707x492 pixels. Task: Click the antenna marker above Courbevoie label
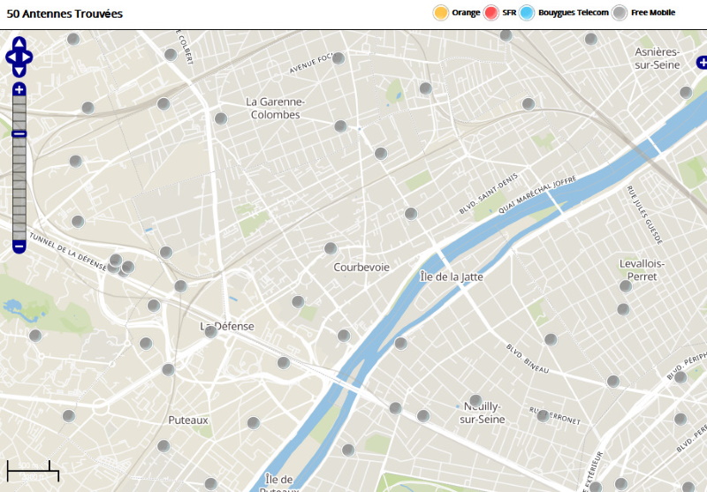tap(331, 248)
